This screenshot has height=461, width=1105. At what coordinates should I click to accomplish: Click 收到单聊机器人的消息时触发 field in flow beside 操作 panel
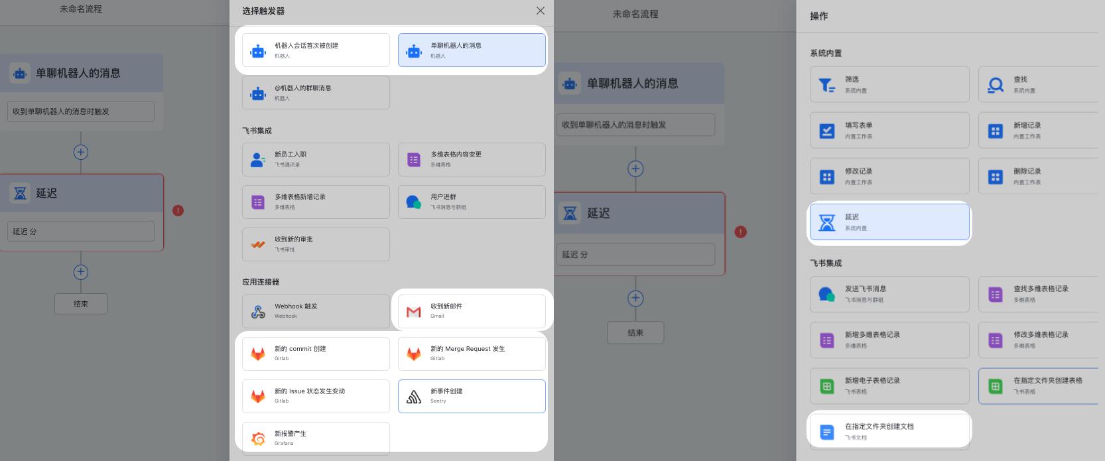tap(635, 125)
